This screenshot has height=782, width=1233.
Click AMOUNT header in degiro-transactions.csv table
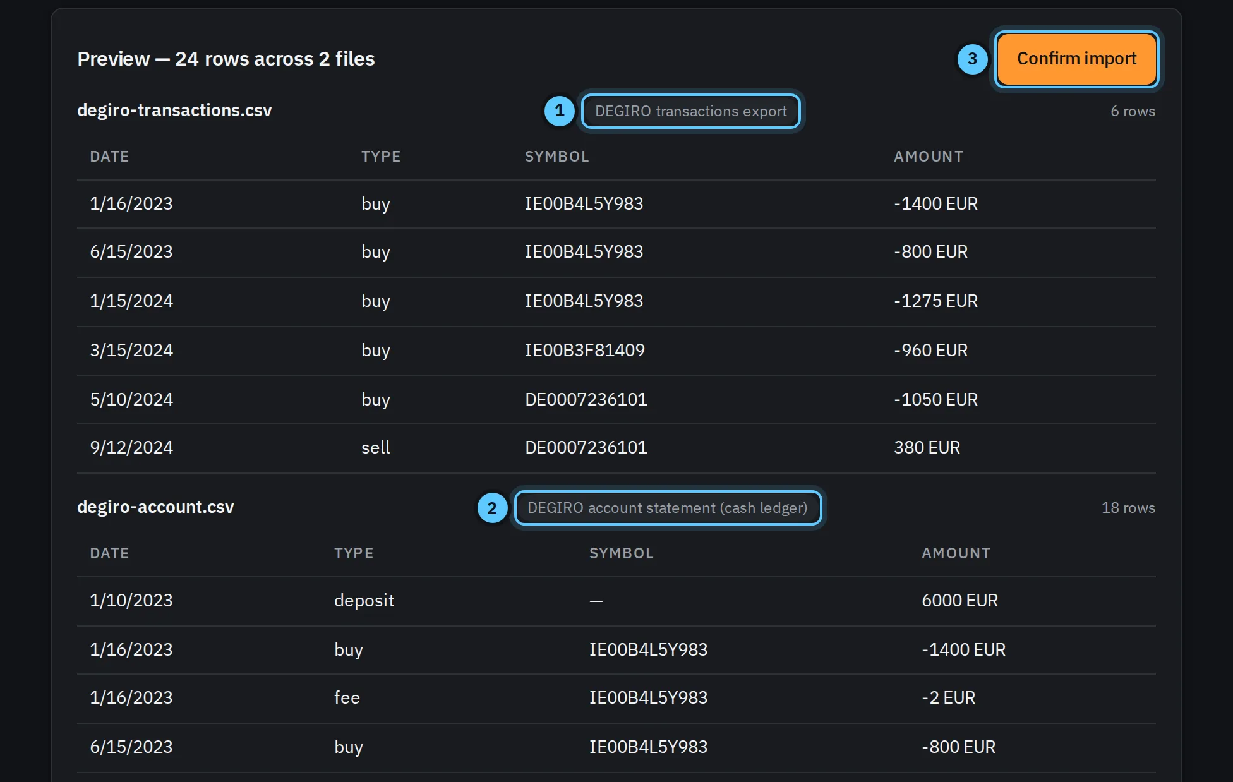tap(929, 157)
